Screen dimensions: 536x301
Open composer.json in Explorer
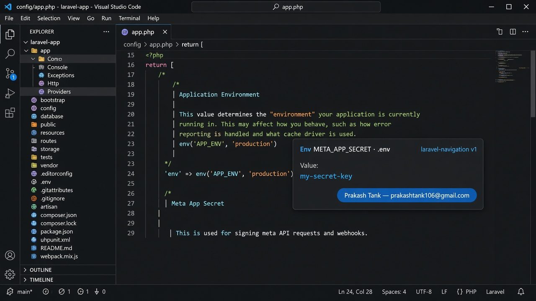(x=58, y=215)
